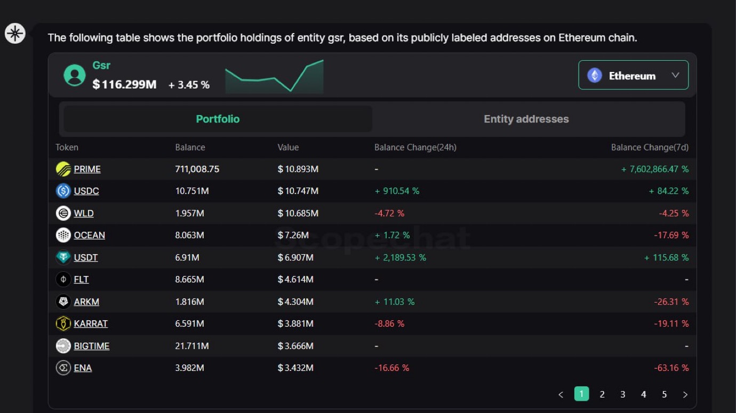Click the WLD token icon
The height and width of the screenshot is (413, 736).
coord(63,213)
